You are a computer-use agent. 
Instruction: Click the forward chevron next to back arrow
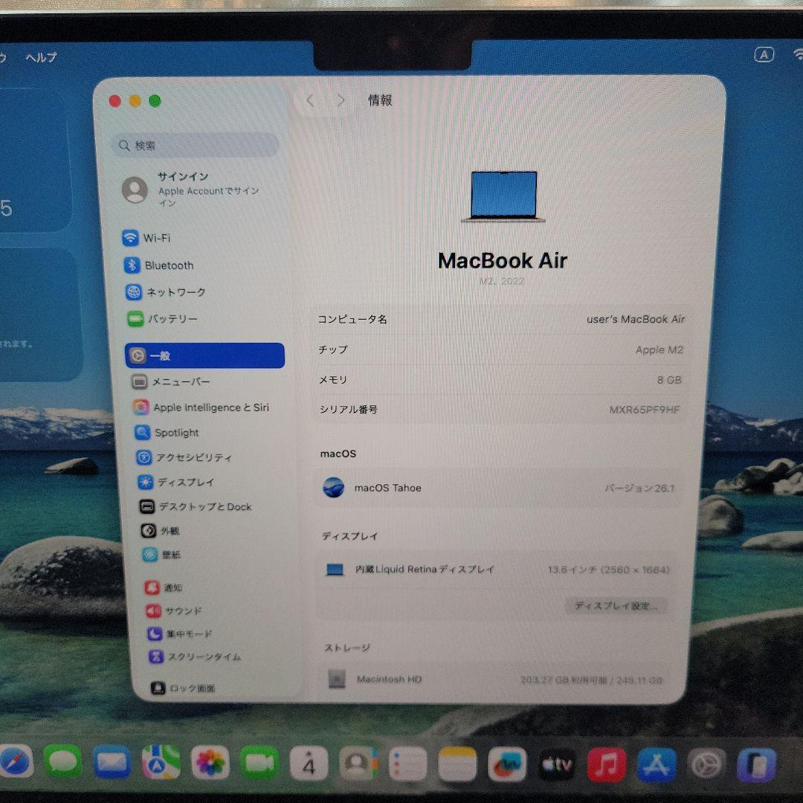click(x=341, y=100)
